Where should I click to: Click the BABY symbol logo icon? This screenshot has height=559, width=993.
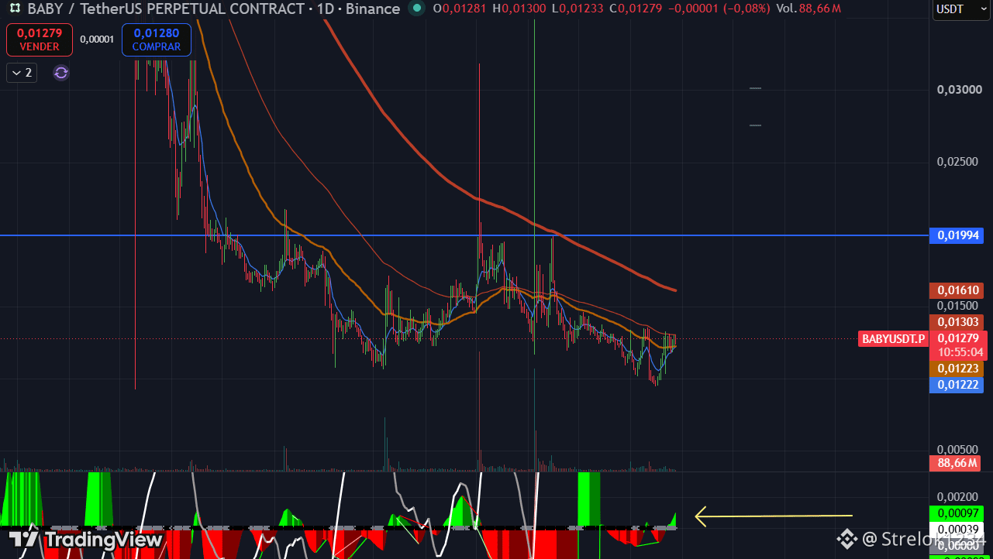pyautogui.click(x=14, y=9)
